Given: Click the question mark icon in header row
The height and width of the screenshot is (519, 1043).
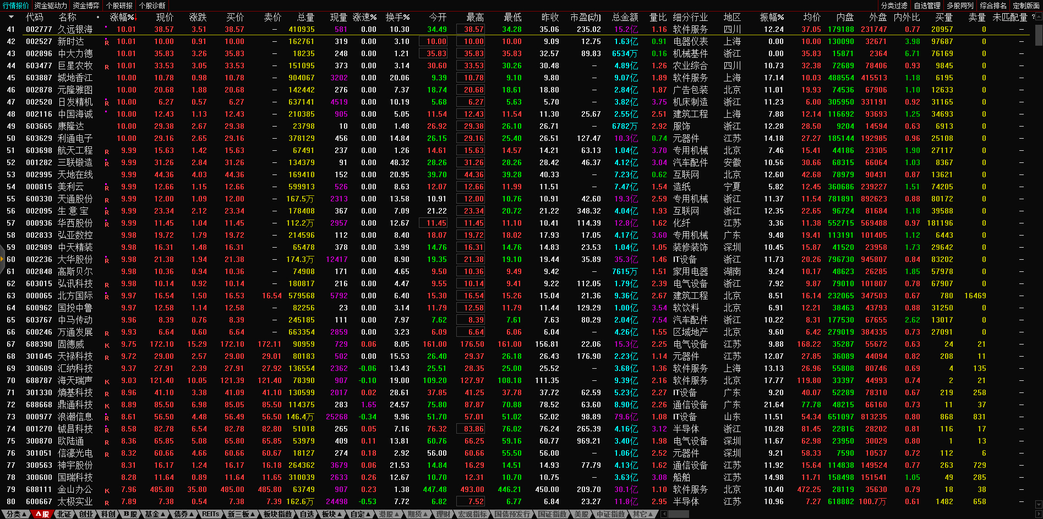Looking at the screenshot, I should tap(1033, 17).
